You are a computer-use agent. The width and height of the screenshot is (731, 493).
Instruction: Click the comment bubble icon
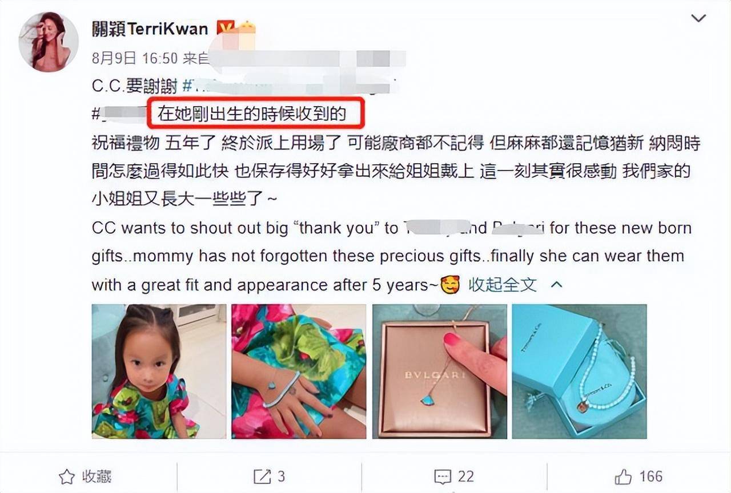point(443,476)
